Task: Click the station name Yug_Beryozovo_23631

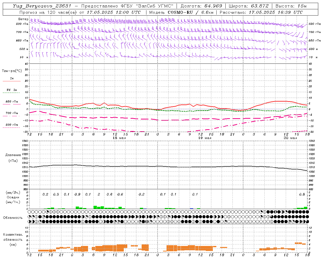Action: [42, 6]
